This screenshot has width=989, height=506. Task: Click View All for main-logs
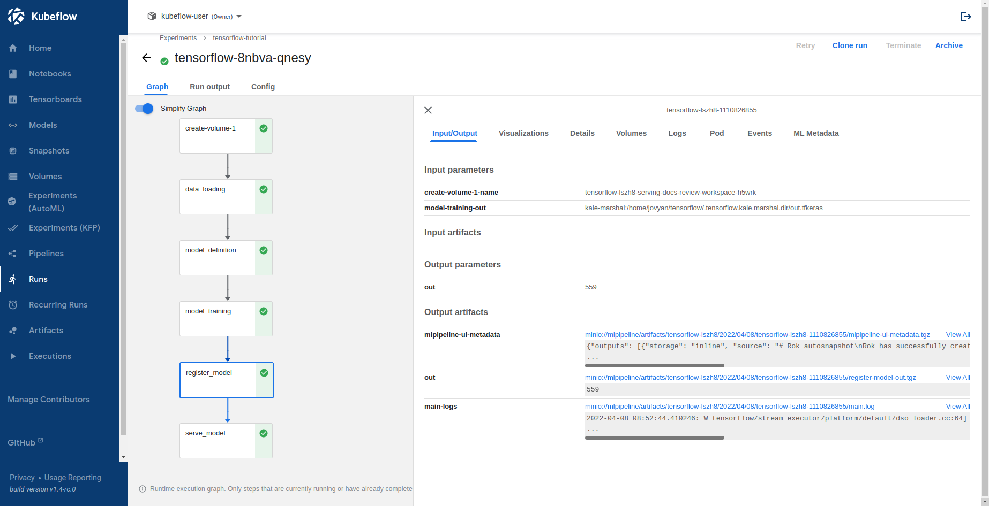(958, 407)
